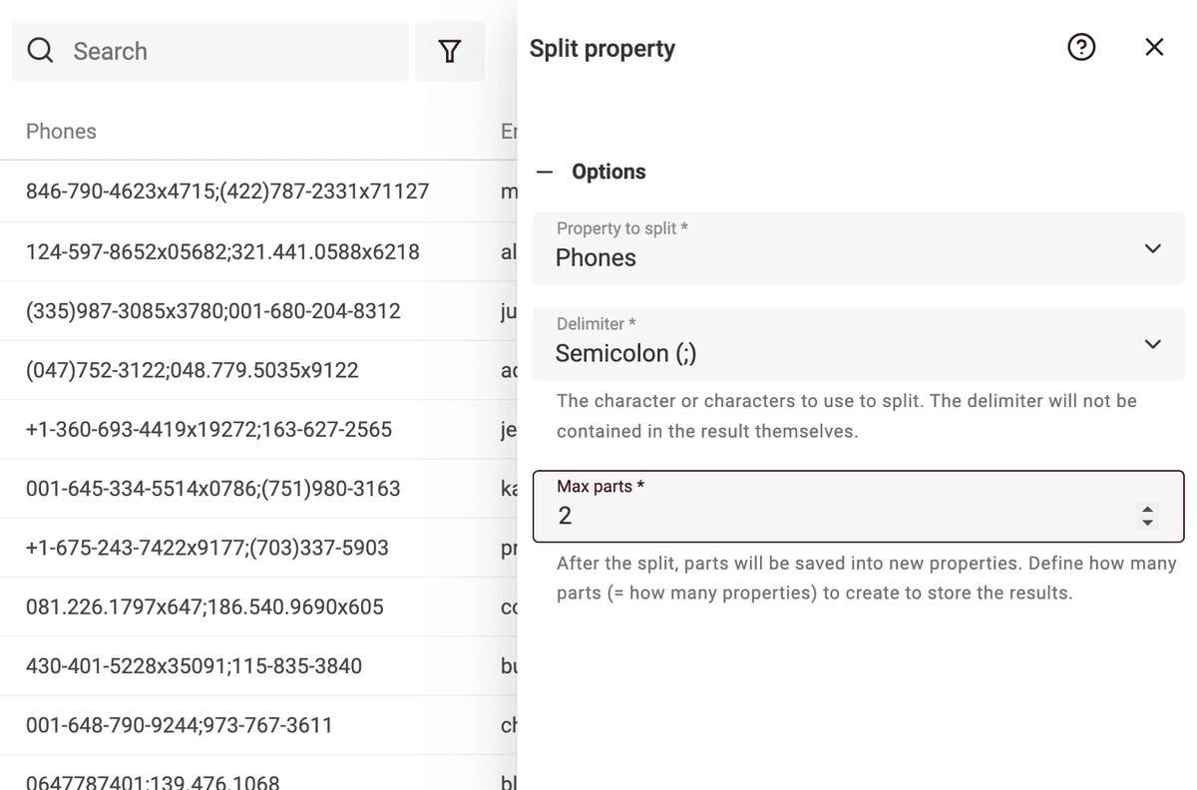This screenshot has width=1197, height=790.
Task: Focus the Max parts number field
Action: [x=859, y=506]
